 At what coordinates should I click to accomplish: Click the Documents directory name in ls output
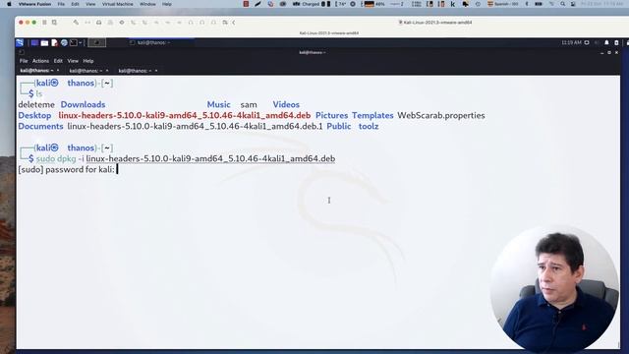point(40,126)
